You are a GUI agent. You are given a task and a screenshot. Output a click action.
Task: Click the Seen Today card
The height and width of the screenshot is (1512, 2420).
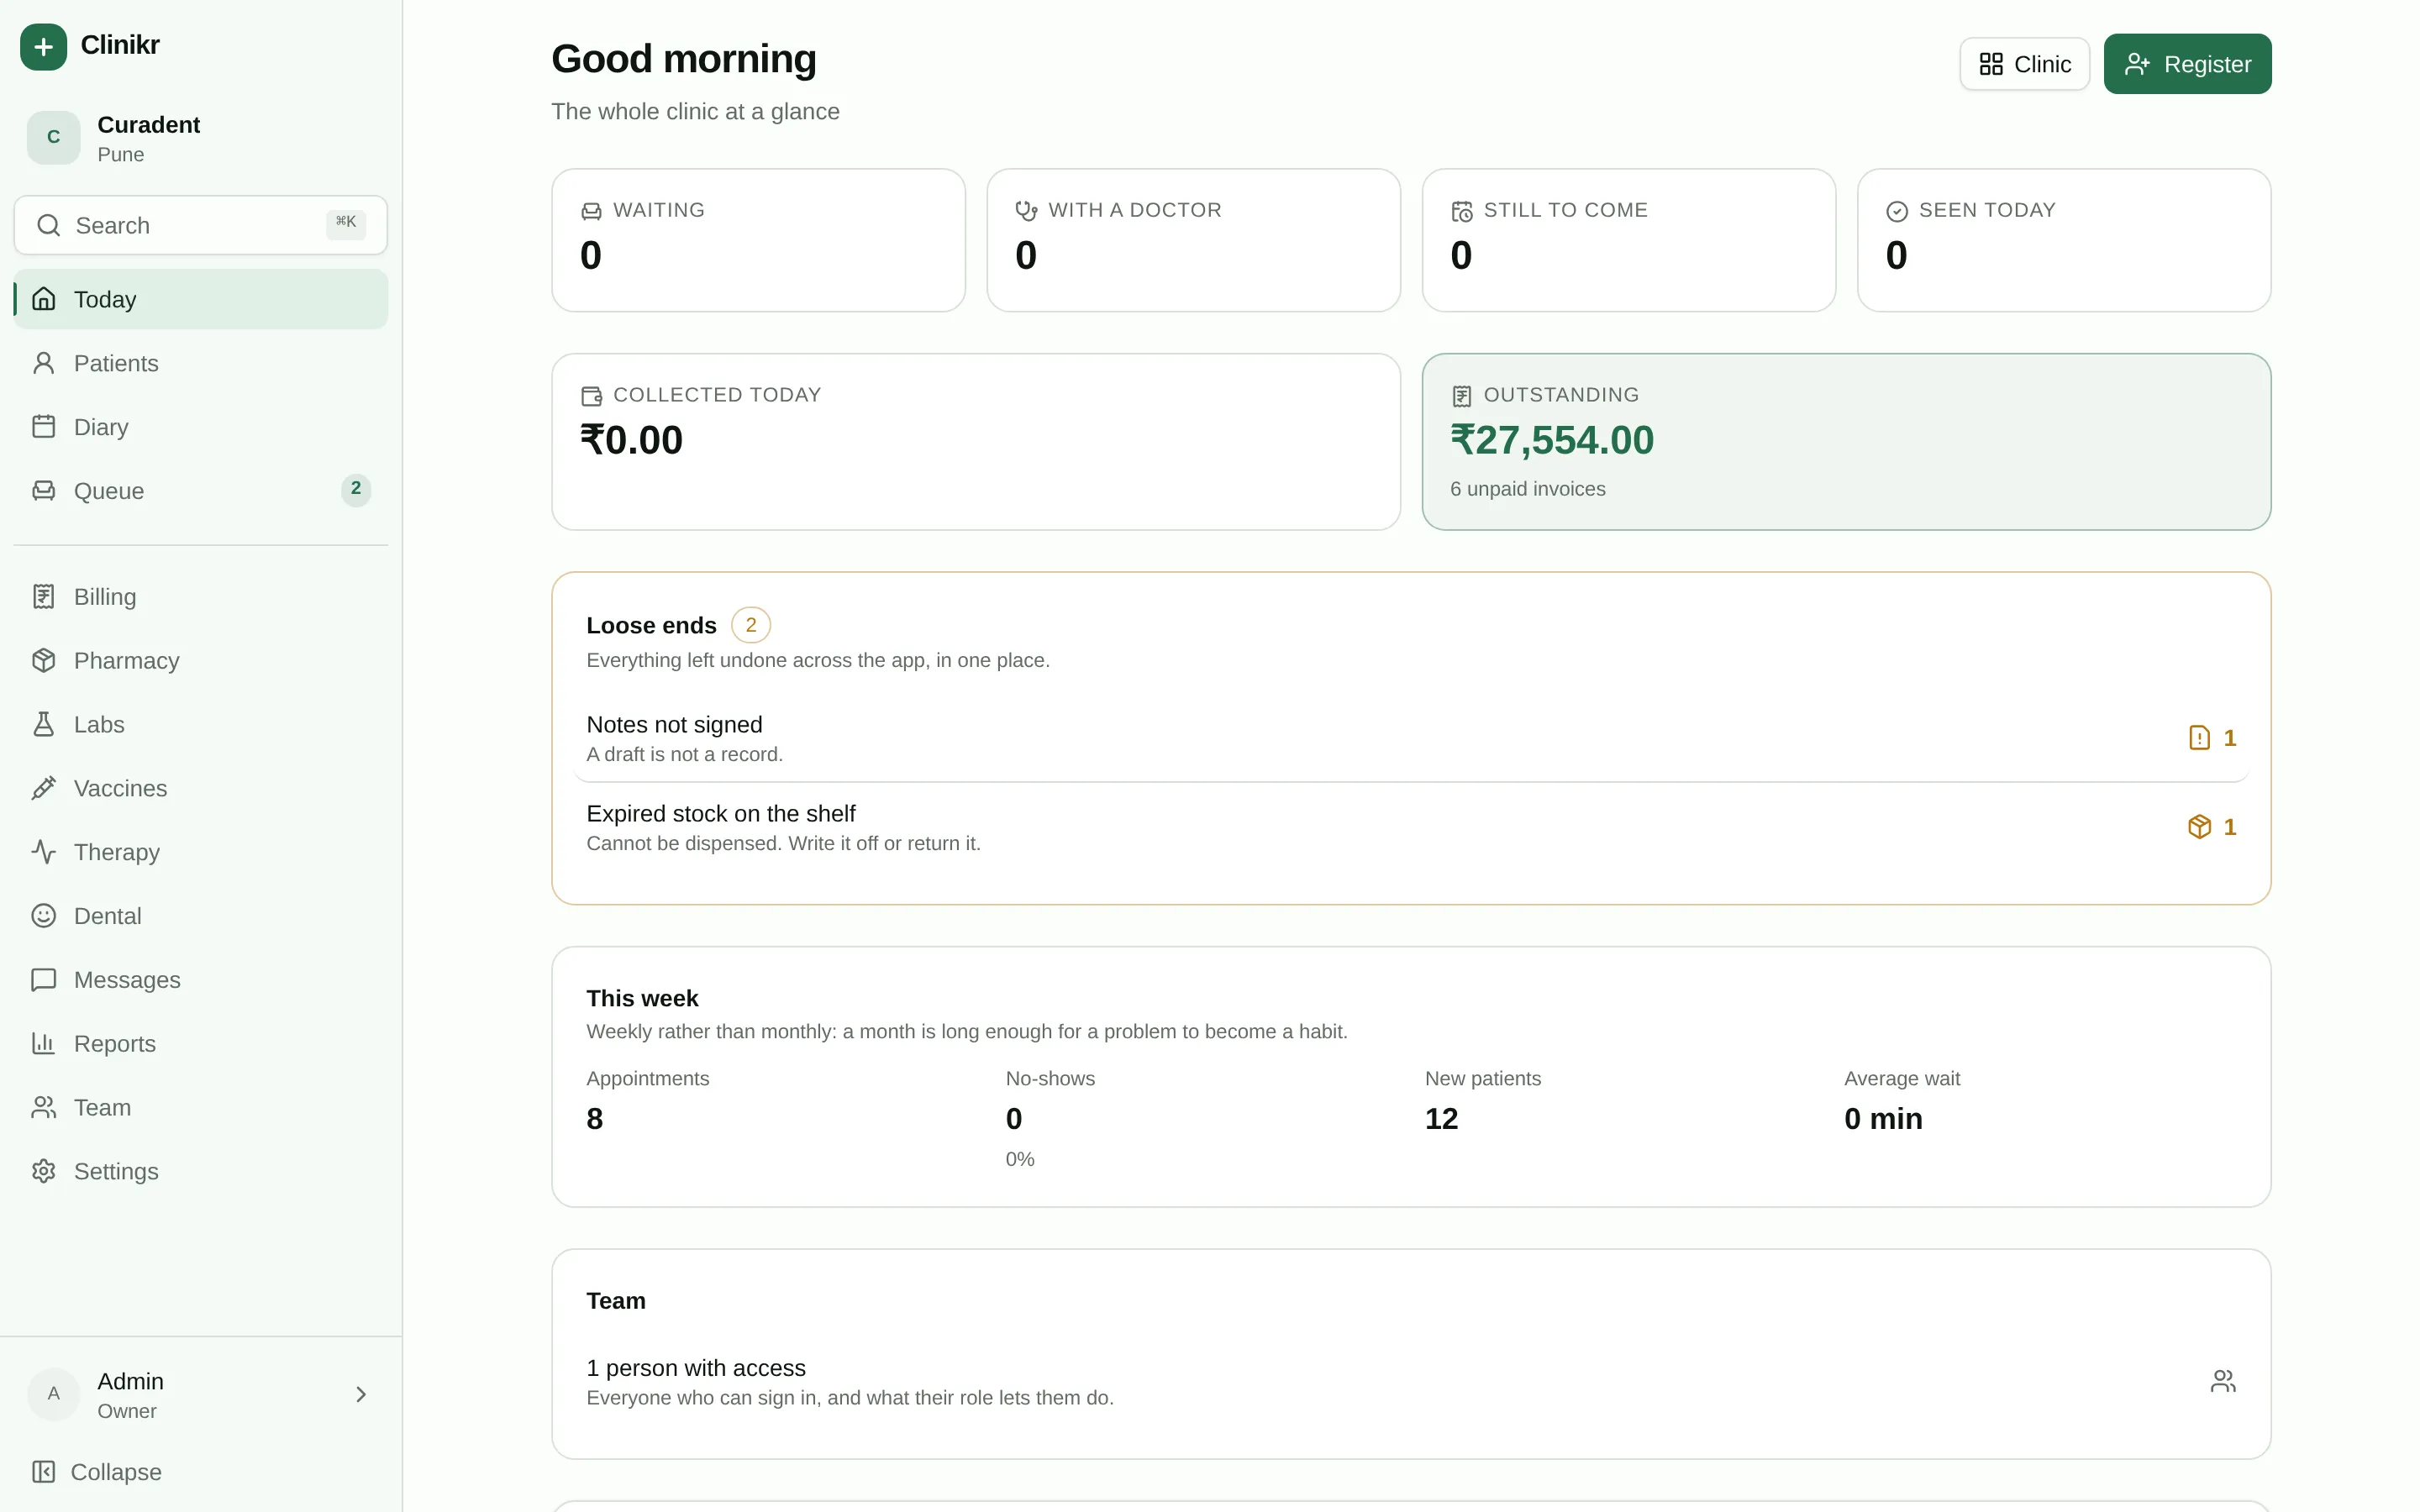pos(2064,240)
